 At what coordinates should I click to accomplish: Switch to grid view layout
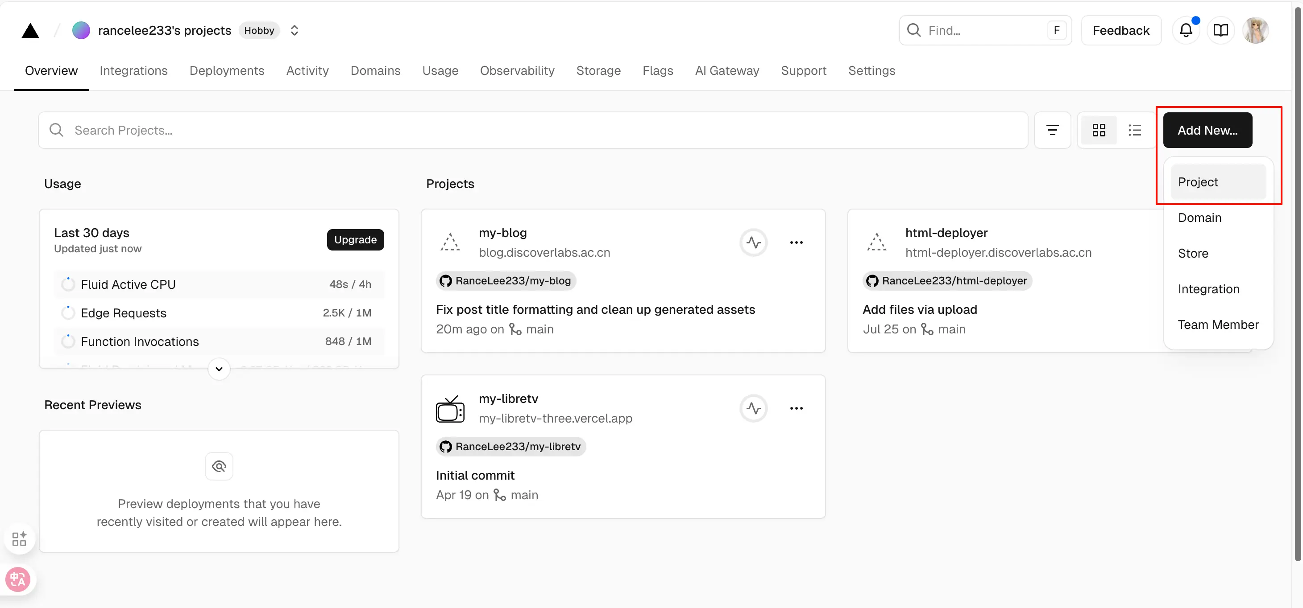pos(1099,131)
